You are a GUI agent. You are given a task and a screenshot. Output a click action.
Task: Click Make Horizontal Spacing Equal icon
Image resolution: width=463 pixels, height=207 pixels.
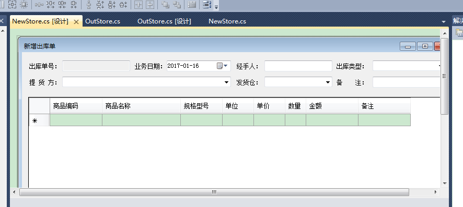[39, 4]
